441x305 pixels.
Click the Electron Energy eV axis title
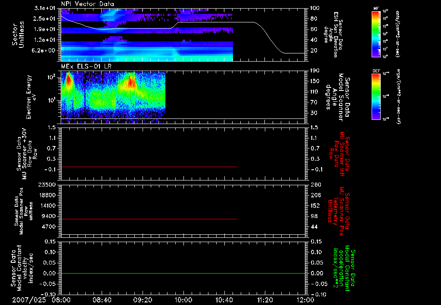[31, 97]
